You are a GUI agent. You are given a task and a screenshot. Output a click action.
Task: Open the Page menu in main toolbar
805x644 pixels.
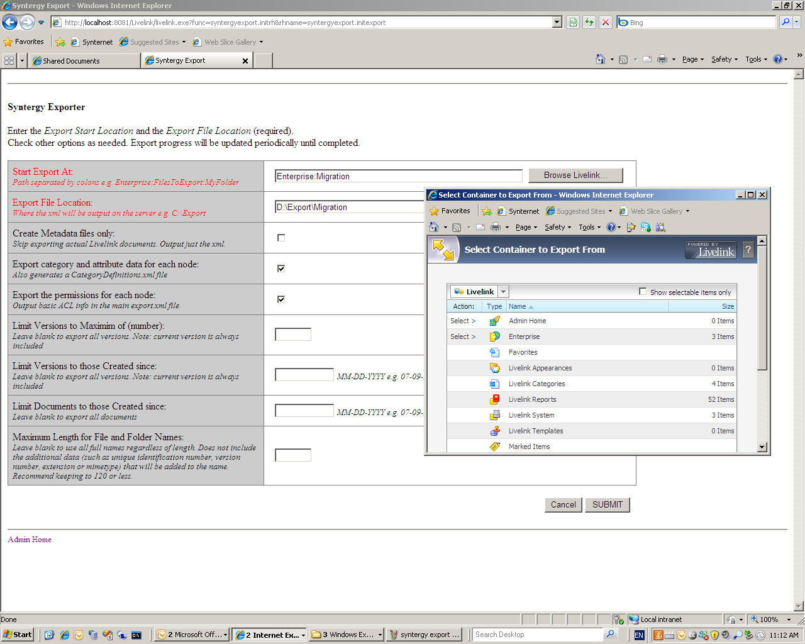point(693,59)
